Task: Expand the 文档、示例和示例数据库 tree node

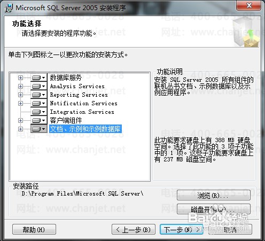Action: [x=20, y=129]
